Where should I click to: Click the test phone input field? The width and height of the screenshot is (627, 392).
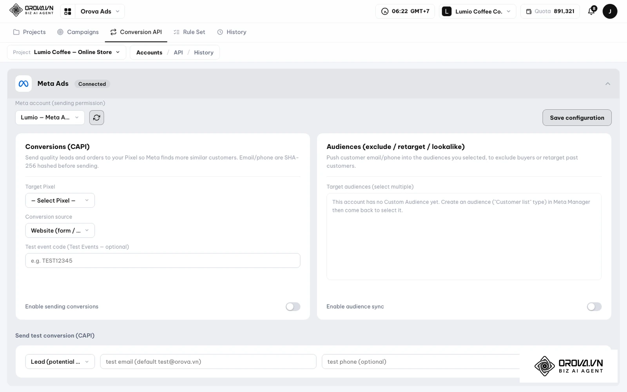[421, 362]
